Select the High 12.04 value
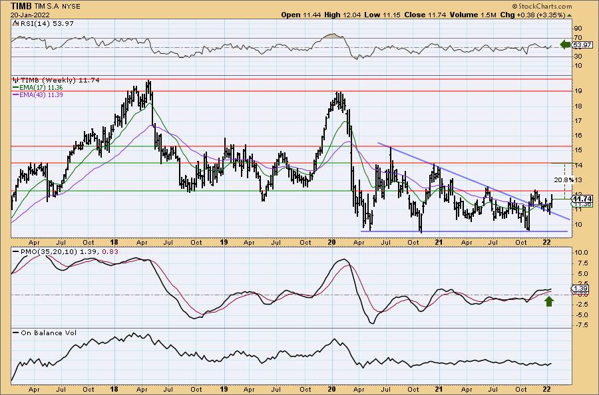 (343, 15)
